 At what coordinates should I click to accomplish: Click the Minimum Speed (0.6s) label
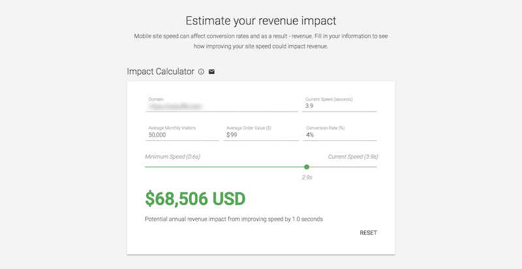tap(172, 157)
